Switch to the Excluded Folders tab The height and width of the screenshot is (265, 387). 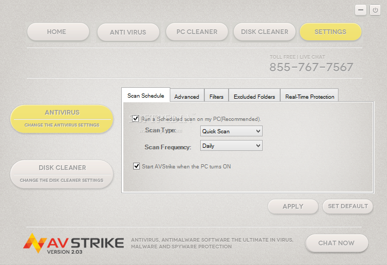[254, 96]
